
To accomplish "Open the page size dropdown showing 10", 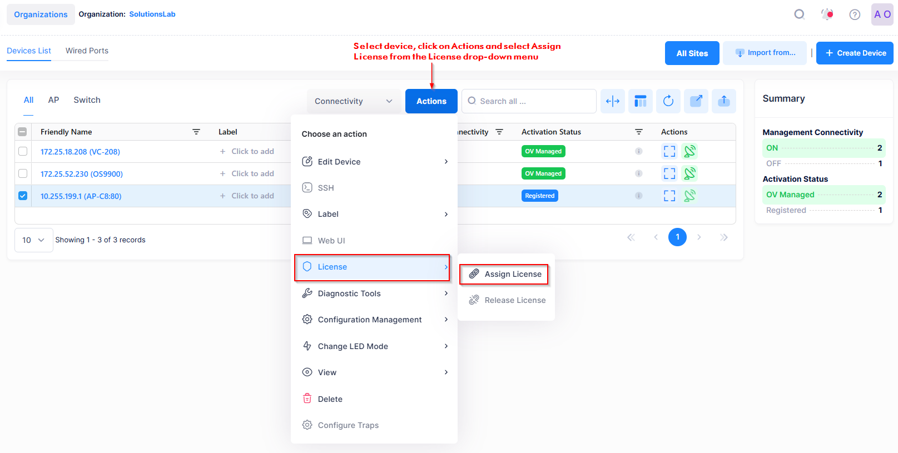I will [33, 240].
